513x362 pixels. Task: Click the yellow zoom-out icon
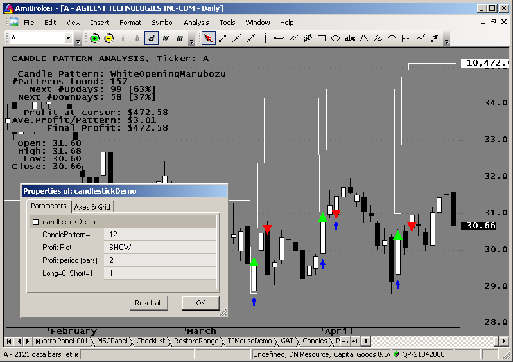click(109, 38)
